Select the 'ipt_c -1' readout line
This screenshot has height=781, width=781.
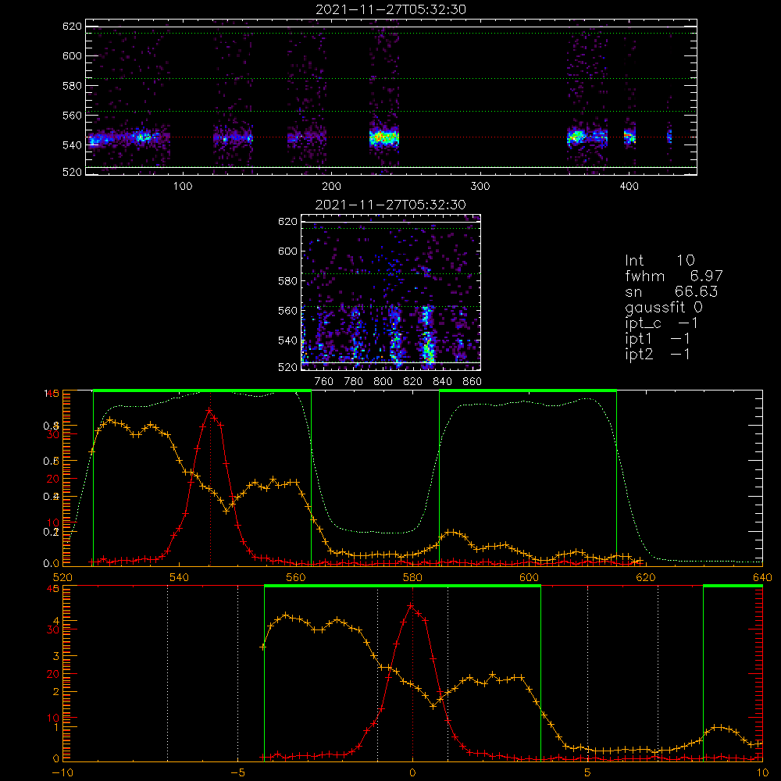pos(662,323)
